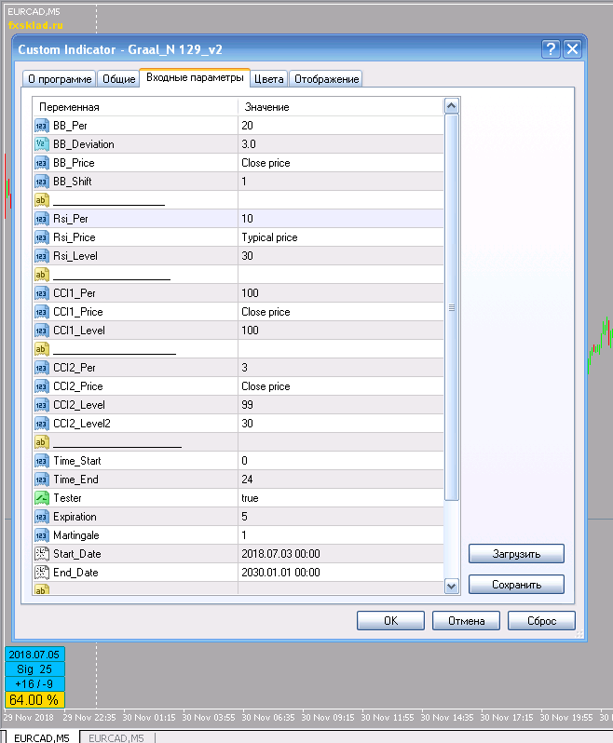Screen dimensions: 613x743
Task: Click the 'Отмена' cancel button
Action: (466, 621)
